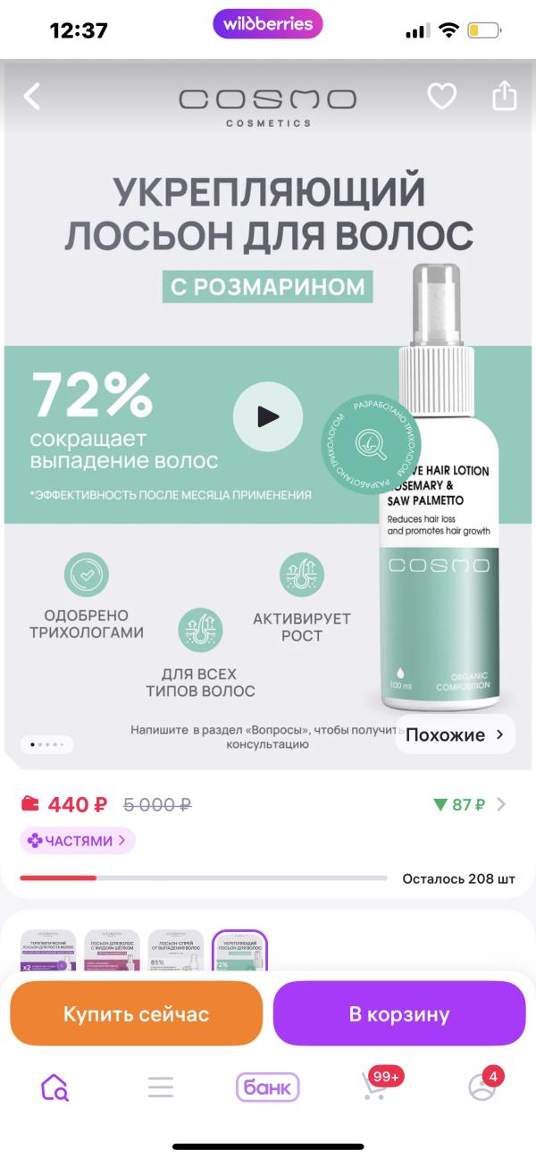Open the catalog menu icon
This screenshot has width=536, height=1159.
(x=161, y=1087)
